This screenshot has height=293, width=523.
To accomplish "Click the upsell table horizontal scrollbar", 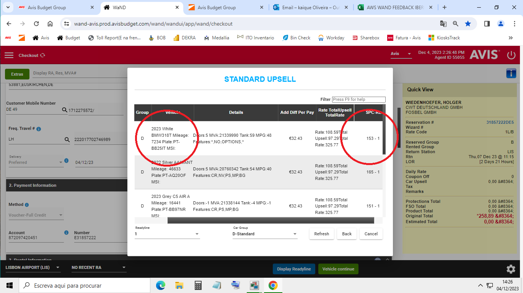I will point(270,220).
